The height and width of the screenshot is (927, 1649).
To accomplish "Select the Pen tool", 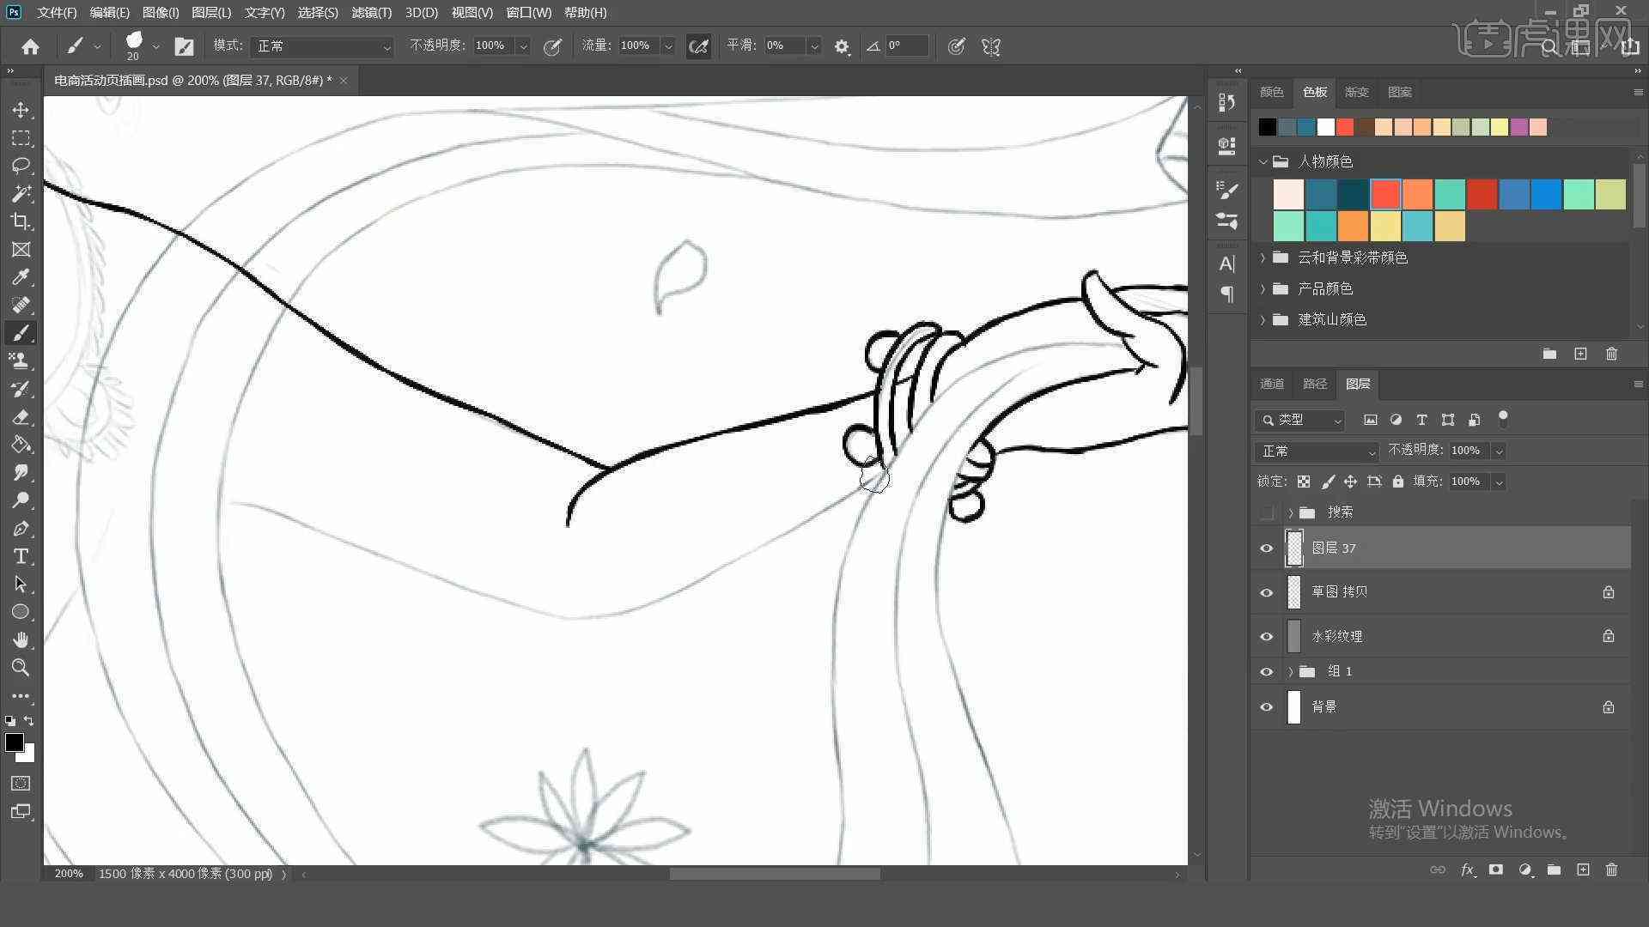I will click(x=21, y=529).
